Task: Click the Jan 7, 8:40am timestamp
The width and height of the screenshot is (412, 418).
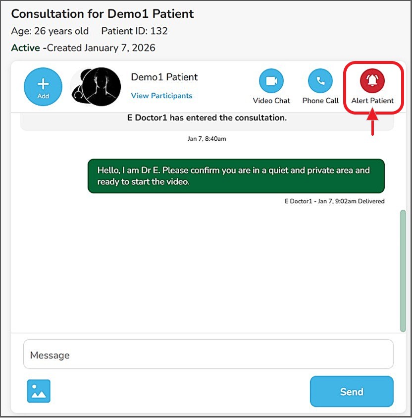Action: tap(206, 139)
